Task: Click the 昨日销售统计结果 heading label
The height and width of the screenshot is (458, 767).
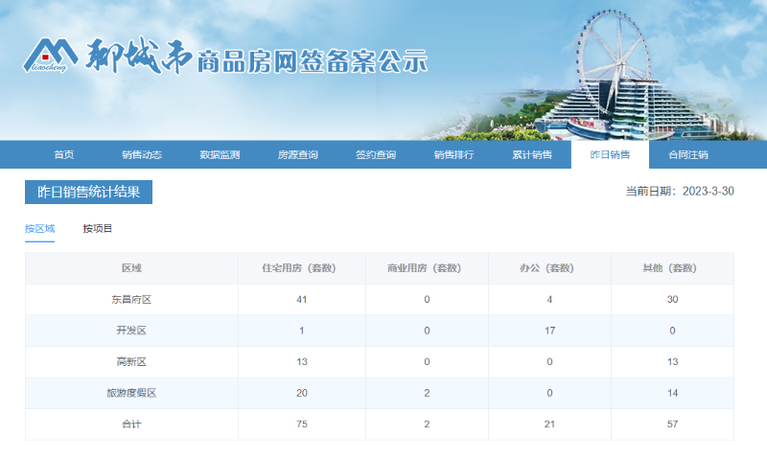Action: [88, 192]
